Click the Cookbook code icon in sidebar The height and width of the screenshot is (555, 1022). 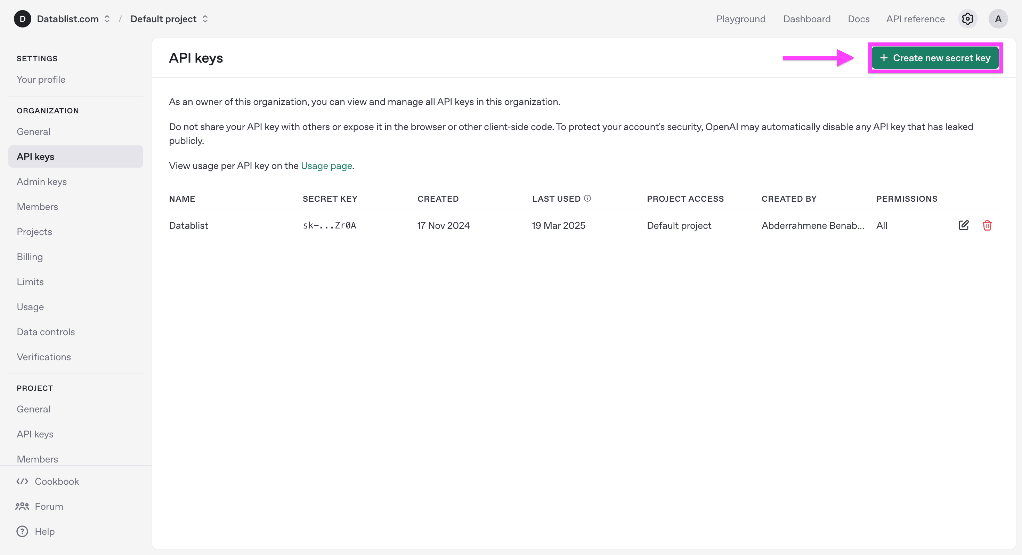tap(22, 481)
